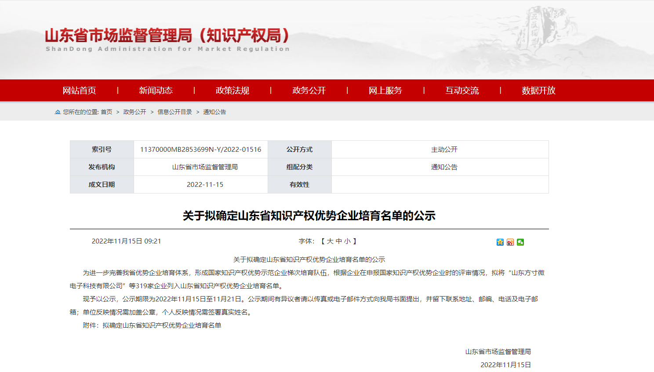This screenshot has height=372, width=654.
Task: Set font size to 大
Action: 330,241
